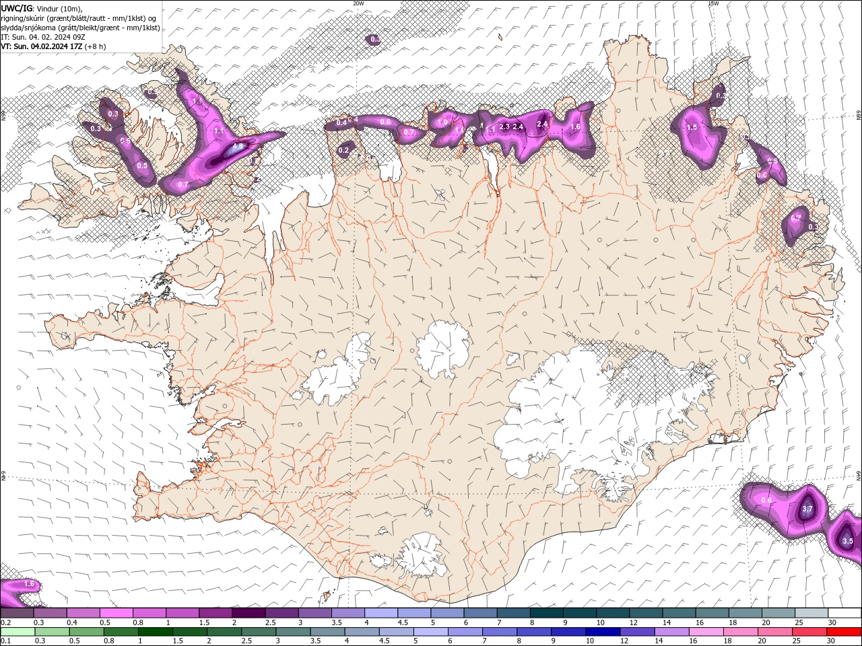
Task: Click top-row dark purple swatch between 2 and 2.5
Action: [x=248, y=613]
